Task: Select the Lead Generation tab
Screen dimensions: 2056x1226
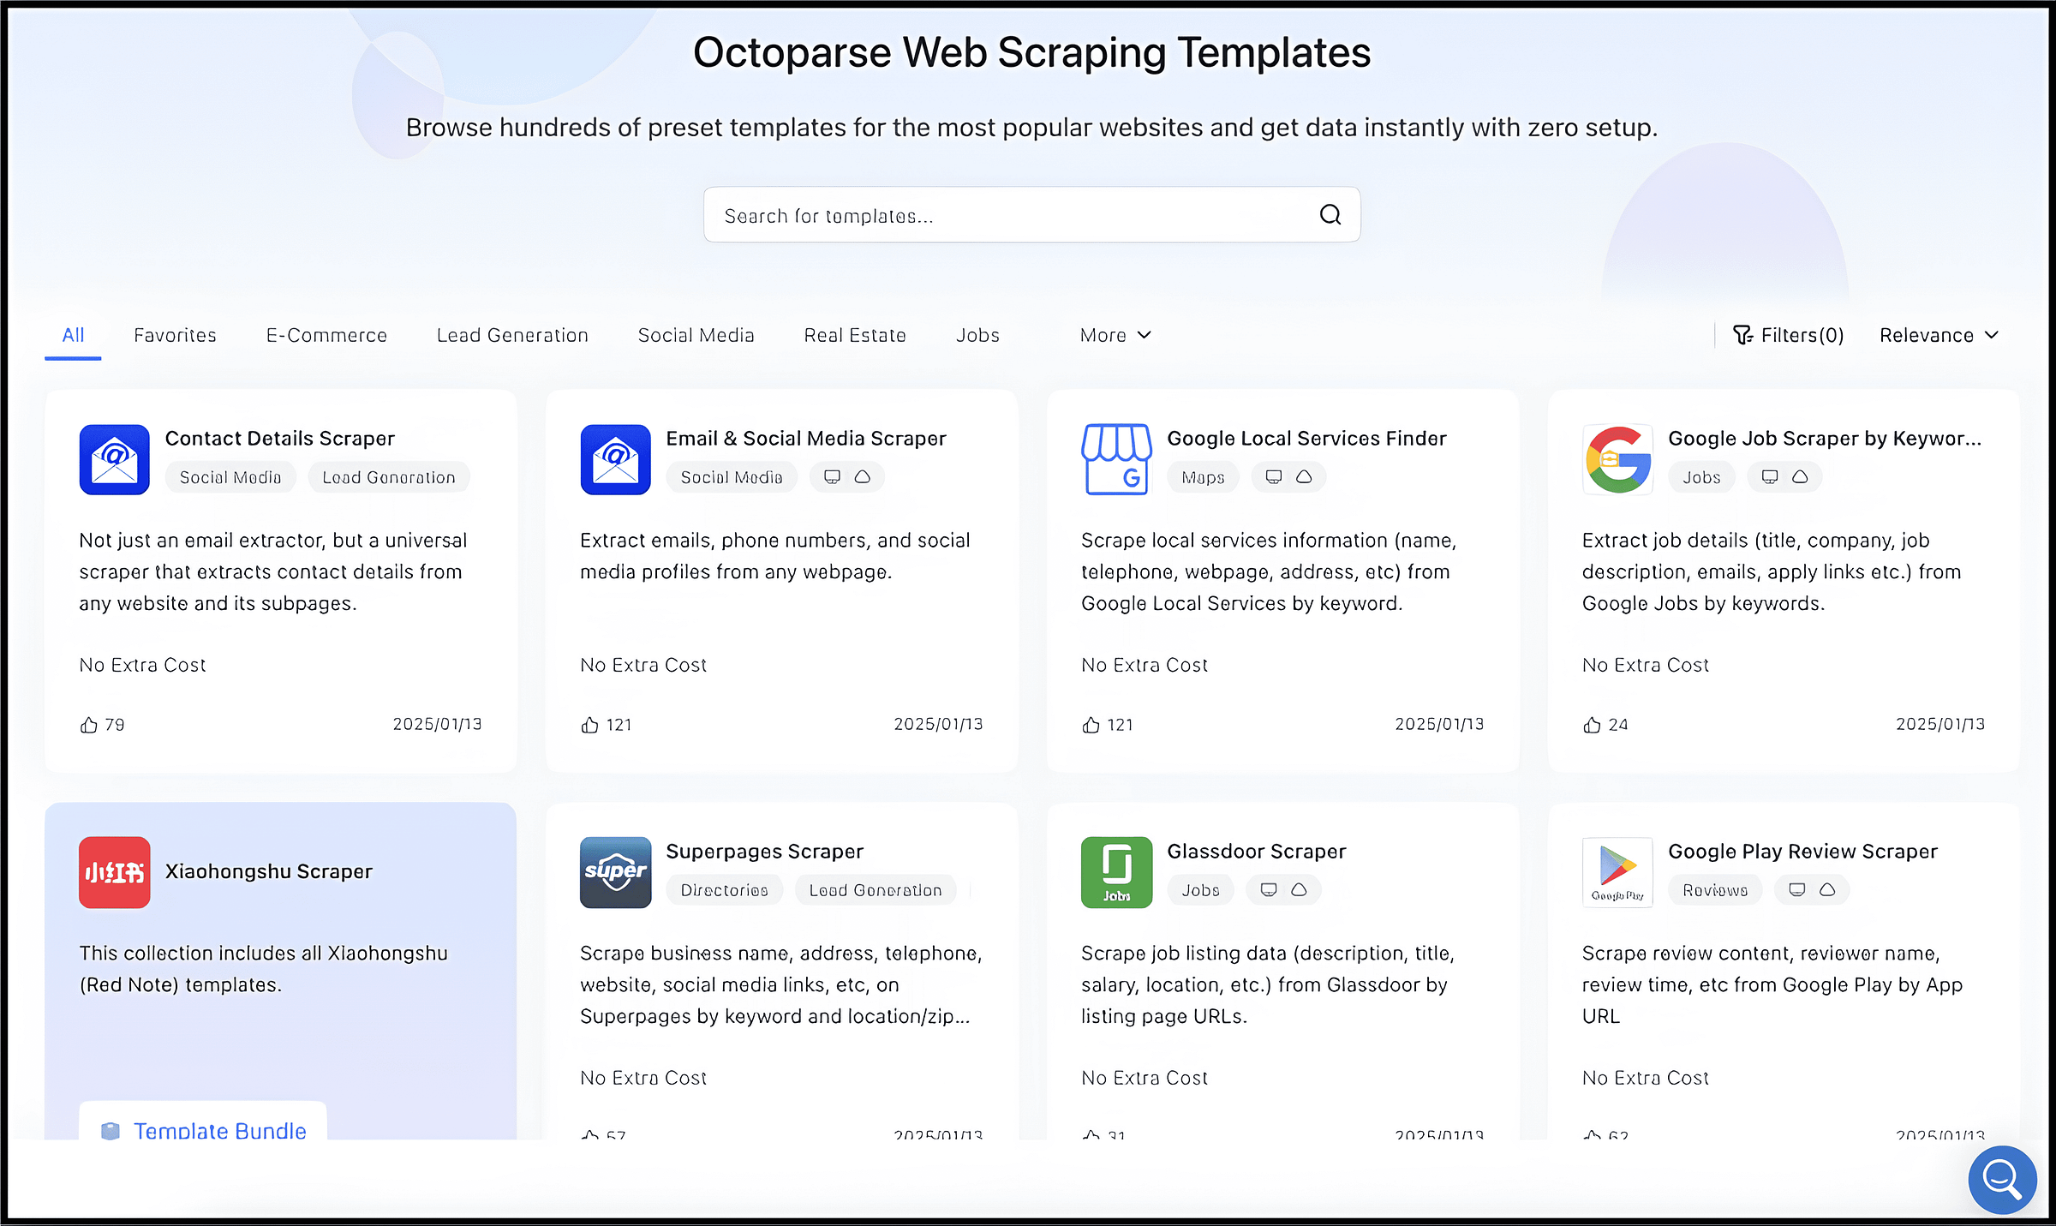Action: tap(512, 335)
